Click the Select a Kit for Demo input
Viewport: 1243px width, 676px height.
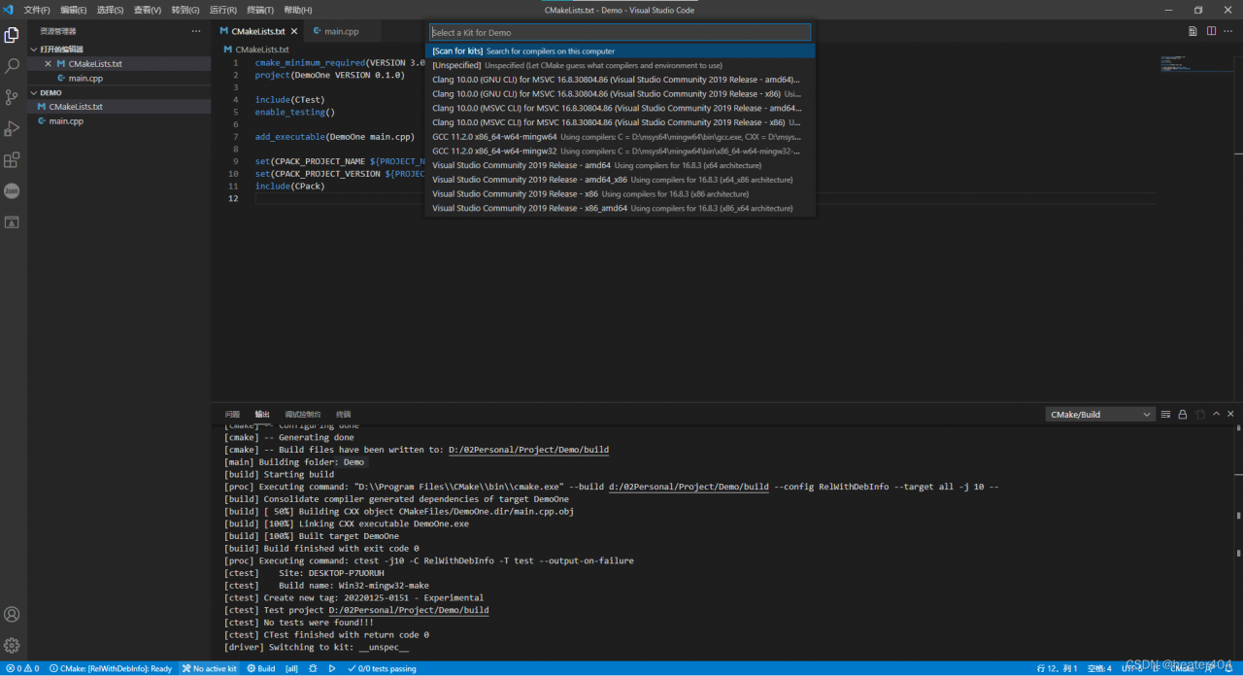point(620,32)
